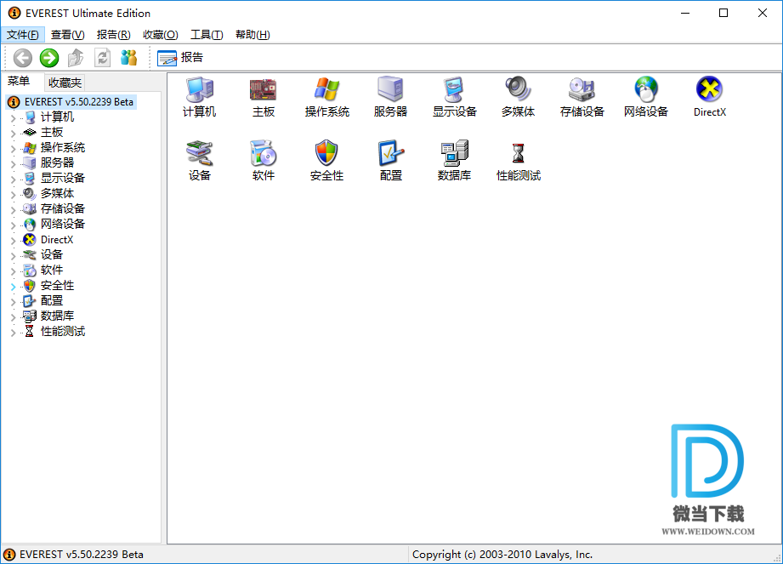Switch to the 菜单 tab
This screenshot has height=564, width=783.
[x=19, y=82]
